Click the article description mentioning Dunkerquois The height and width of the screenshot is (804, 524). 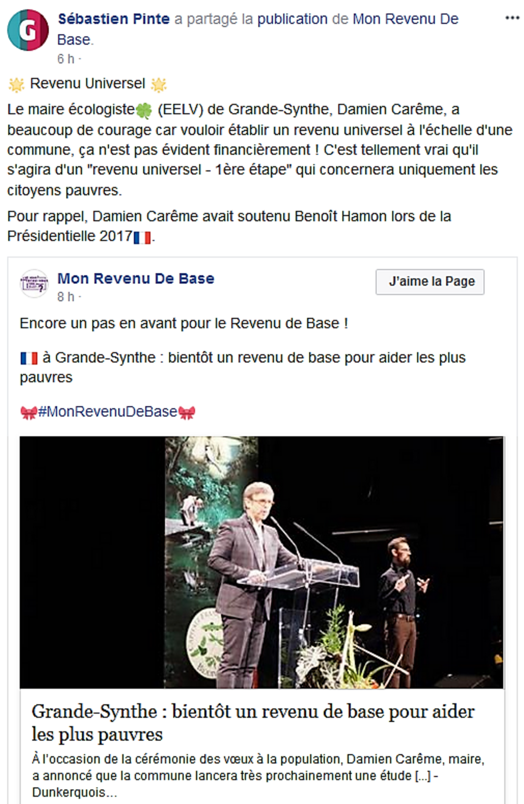tap(258, 776)
